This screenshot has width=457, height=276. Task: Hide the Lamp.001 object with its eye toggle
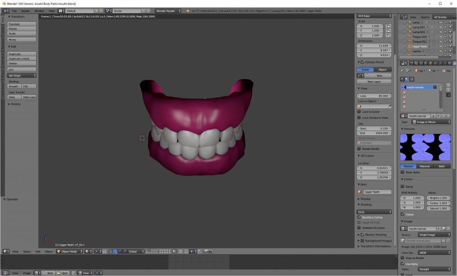point(441,27)
